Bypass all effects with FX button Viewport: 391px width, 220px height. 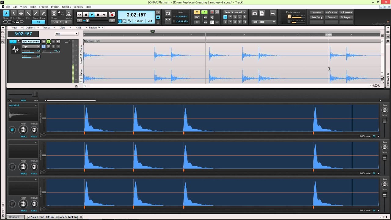pyautogui.click(x=197, y=22)
